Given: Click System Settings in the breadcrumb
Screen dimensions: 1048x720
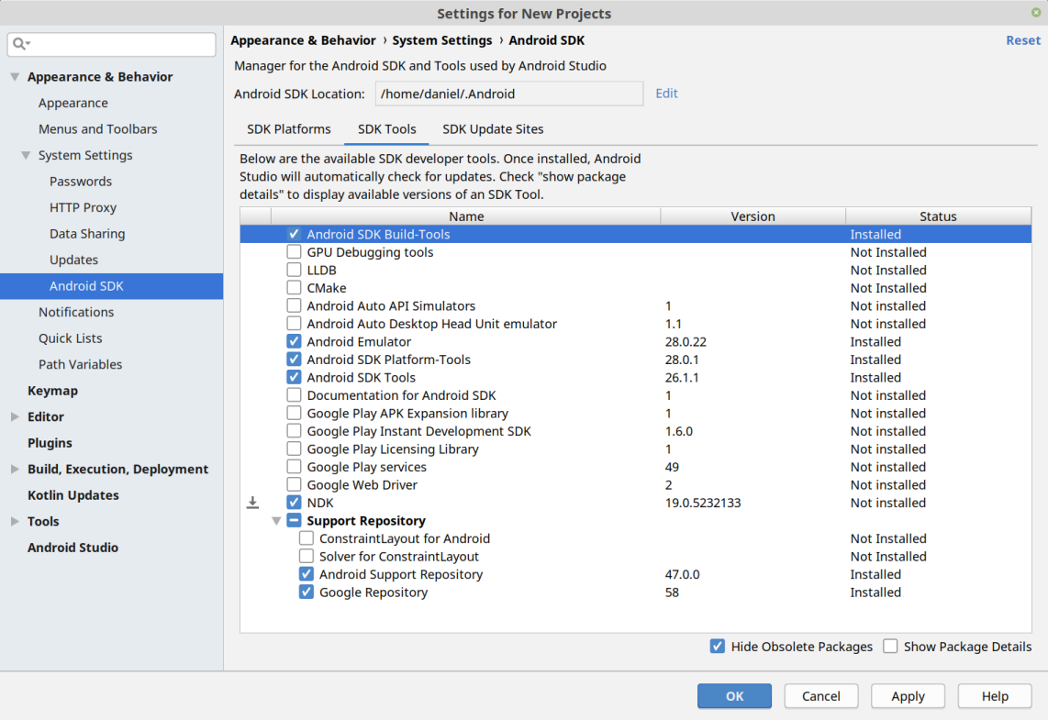Looking at the screenshot, I should pos(441,40).
